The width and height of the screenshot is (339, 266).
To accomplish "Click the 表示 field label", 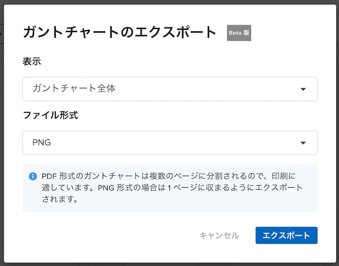I will pos(32,61).
